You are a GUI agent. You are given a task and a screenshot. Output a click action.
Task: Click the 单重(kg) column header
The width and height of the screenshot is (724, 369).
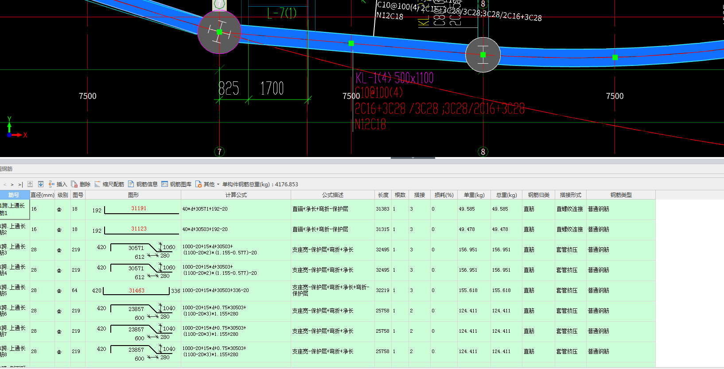coord(474,195)
